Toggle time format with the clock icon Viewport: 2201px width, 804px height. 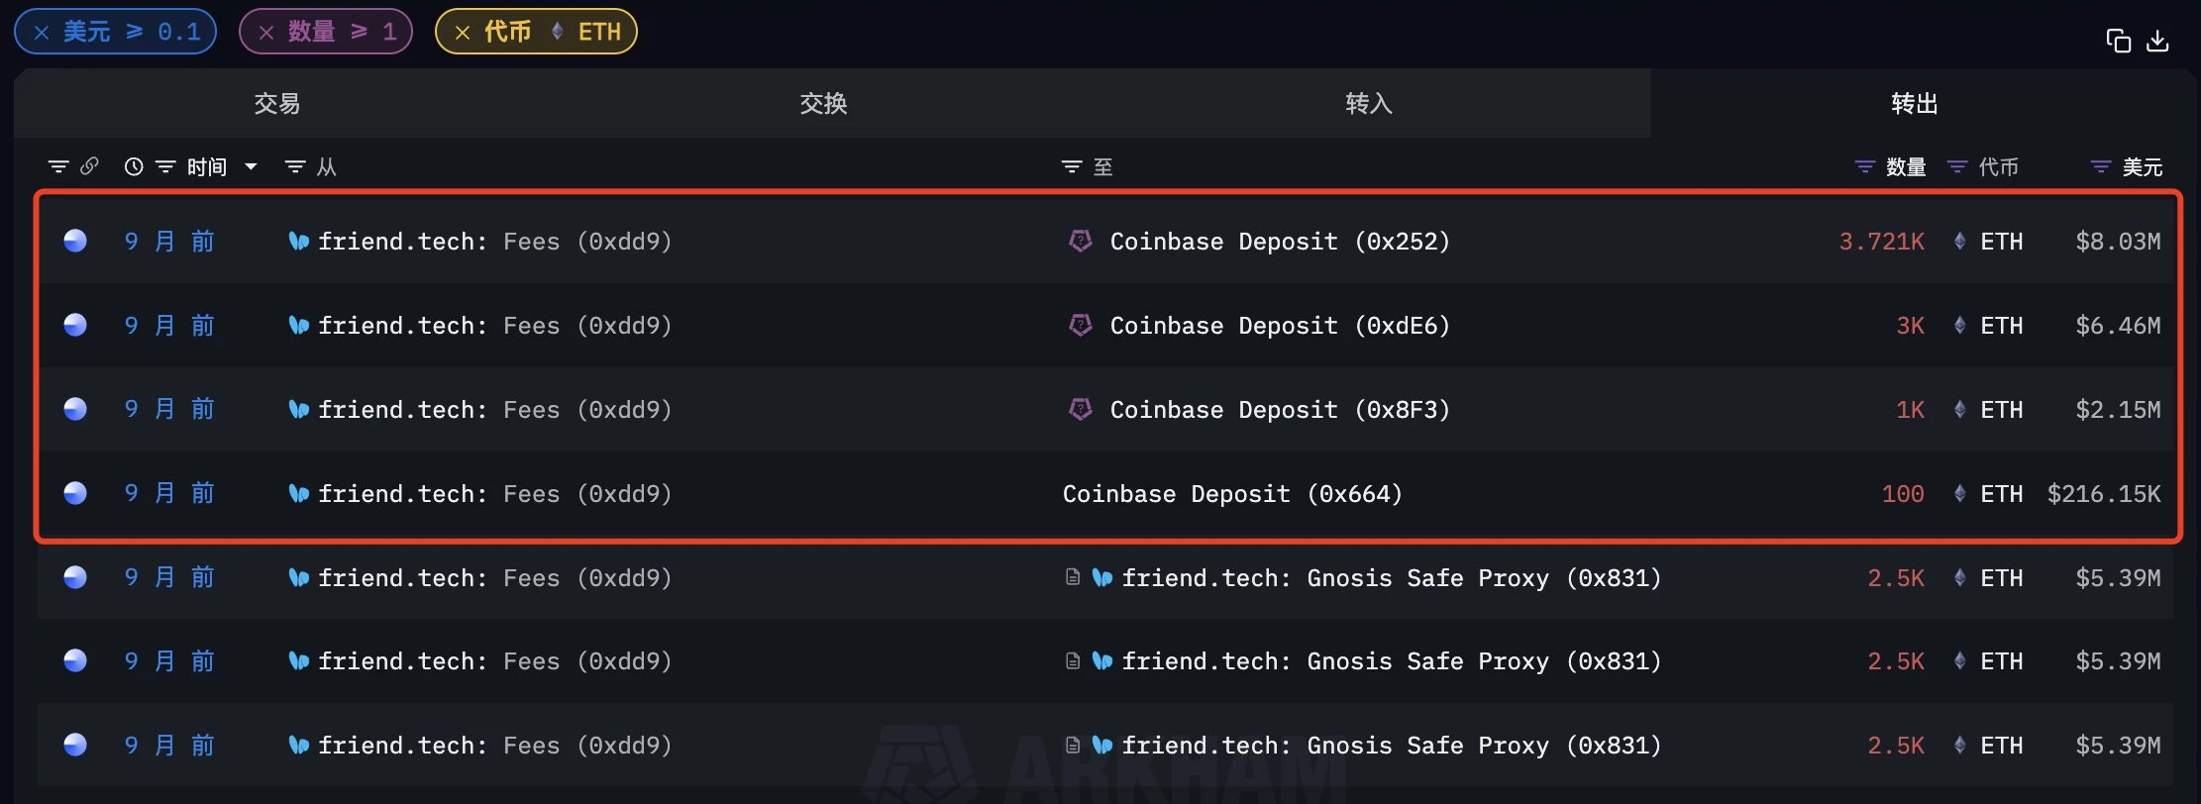134,167
